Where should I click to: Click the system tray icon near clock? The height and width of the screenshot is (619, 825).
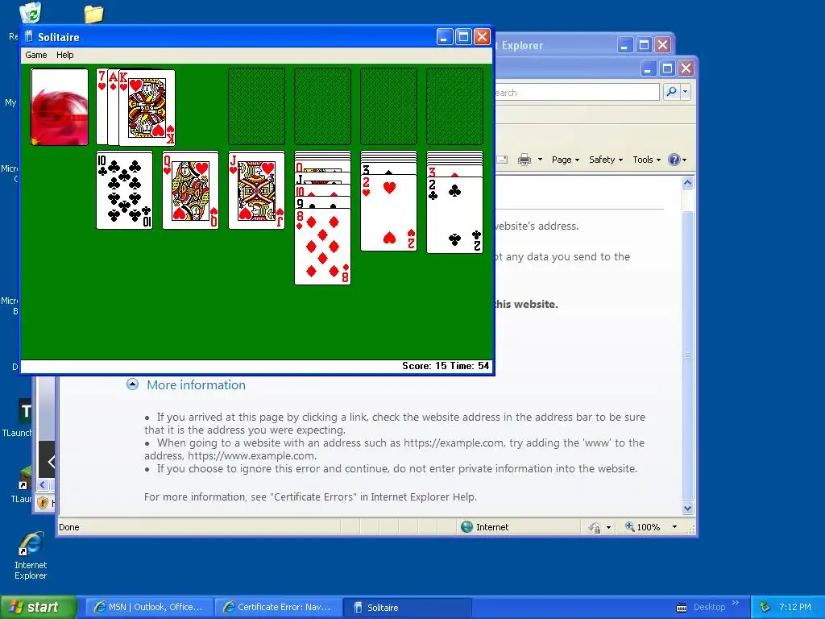tap(765, 607)
